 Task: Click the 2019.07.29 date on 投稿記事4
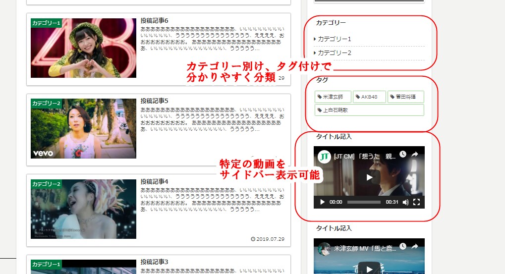[x=270, y=239]
